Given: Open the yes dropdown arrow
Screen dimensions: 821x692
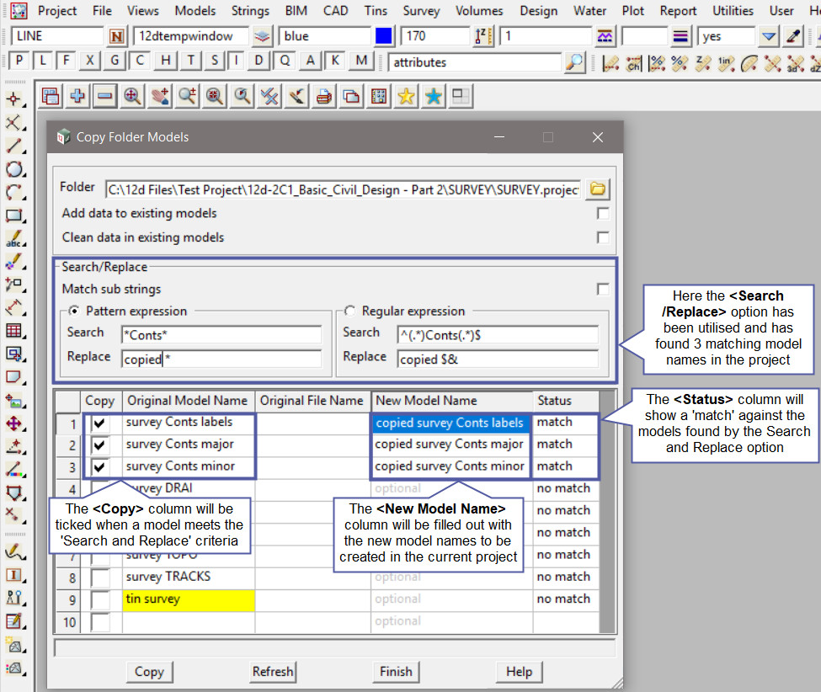Looking at the screenshot, I should coord(768,36).
